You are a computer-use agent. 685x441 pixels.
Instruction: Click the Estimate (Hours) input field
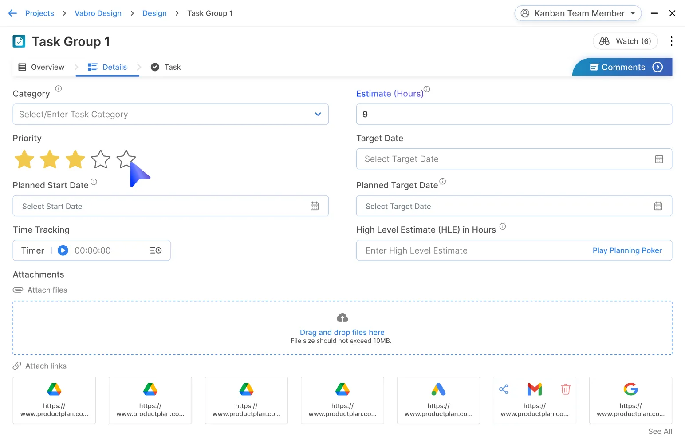coord(514,114)
